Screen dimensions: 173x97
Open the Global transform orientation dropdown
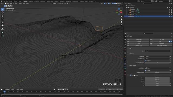pyautogui.click(x=54, y=4)
